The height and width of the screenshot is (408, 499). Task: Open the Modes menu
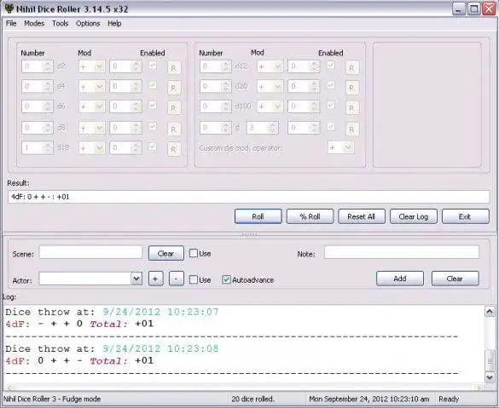coord(34,23)
